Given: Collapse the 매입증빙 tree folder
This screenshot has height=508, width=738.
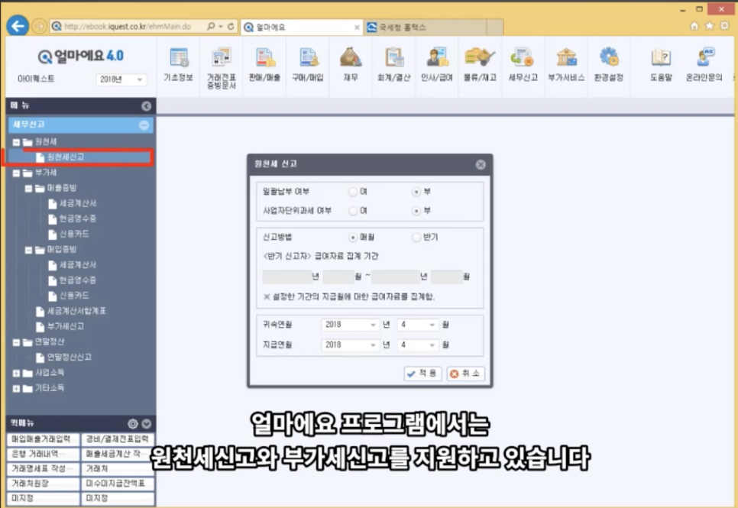Looking at the screenshot, I should (28, 250).
